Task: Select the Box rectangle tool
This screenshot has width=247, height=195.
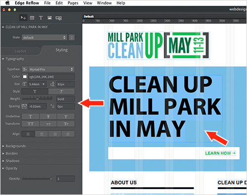Action: 32,18
